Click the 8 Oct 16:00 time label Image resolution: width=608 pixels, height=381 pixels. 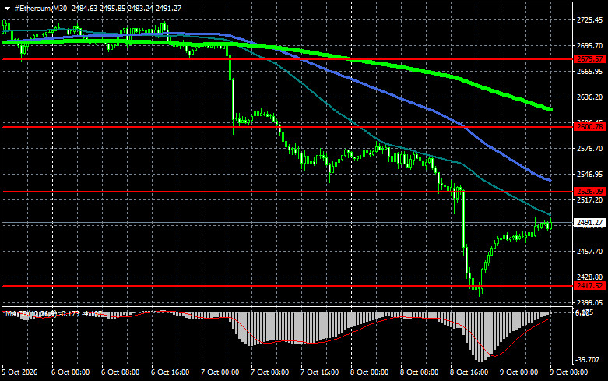click(469, 372)
